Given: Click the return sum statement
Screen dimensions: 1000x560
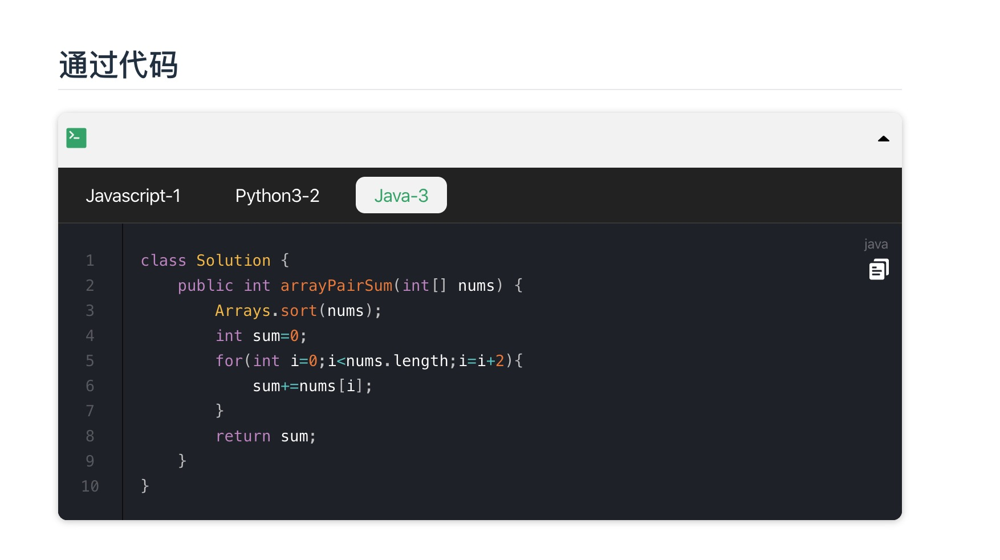Looking at the screenshot, I should pos(265,436).
